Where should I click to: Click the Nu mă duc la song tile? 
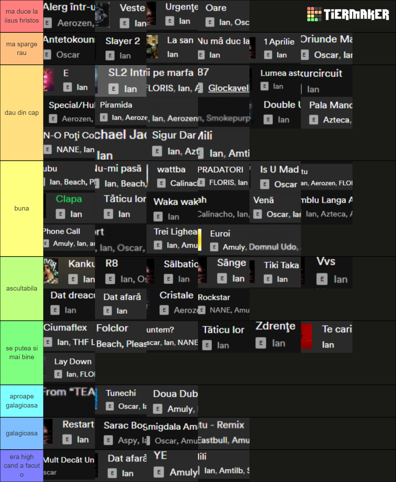[x=224, y=48]
